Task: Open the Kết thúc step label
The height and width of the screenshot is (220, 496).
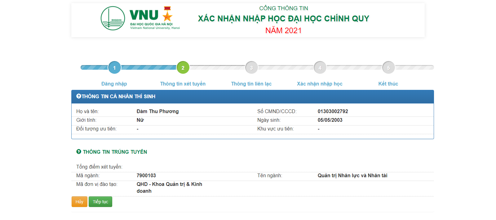Action: (388, 84)
